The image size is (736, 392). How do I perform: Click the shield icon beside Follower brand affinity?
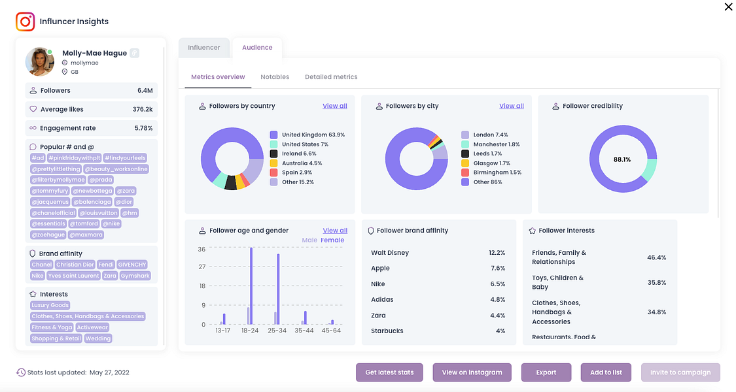[371, 231]
